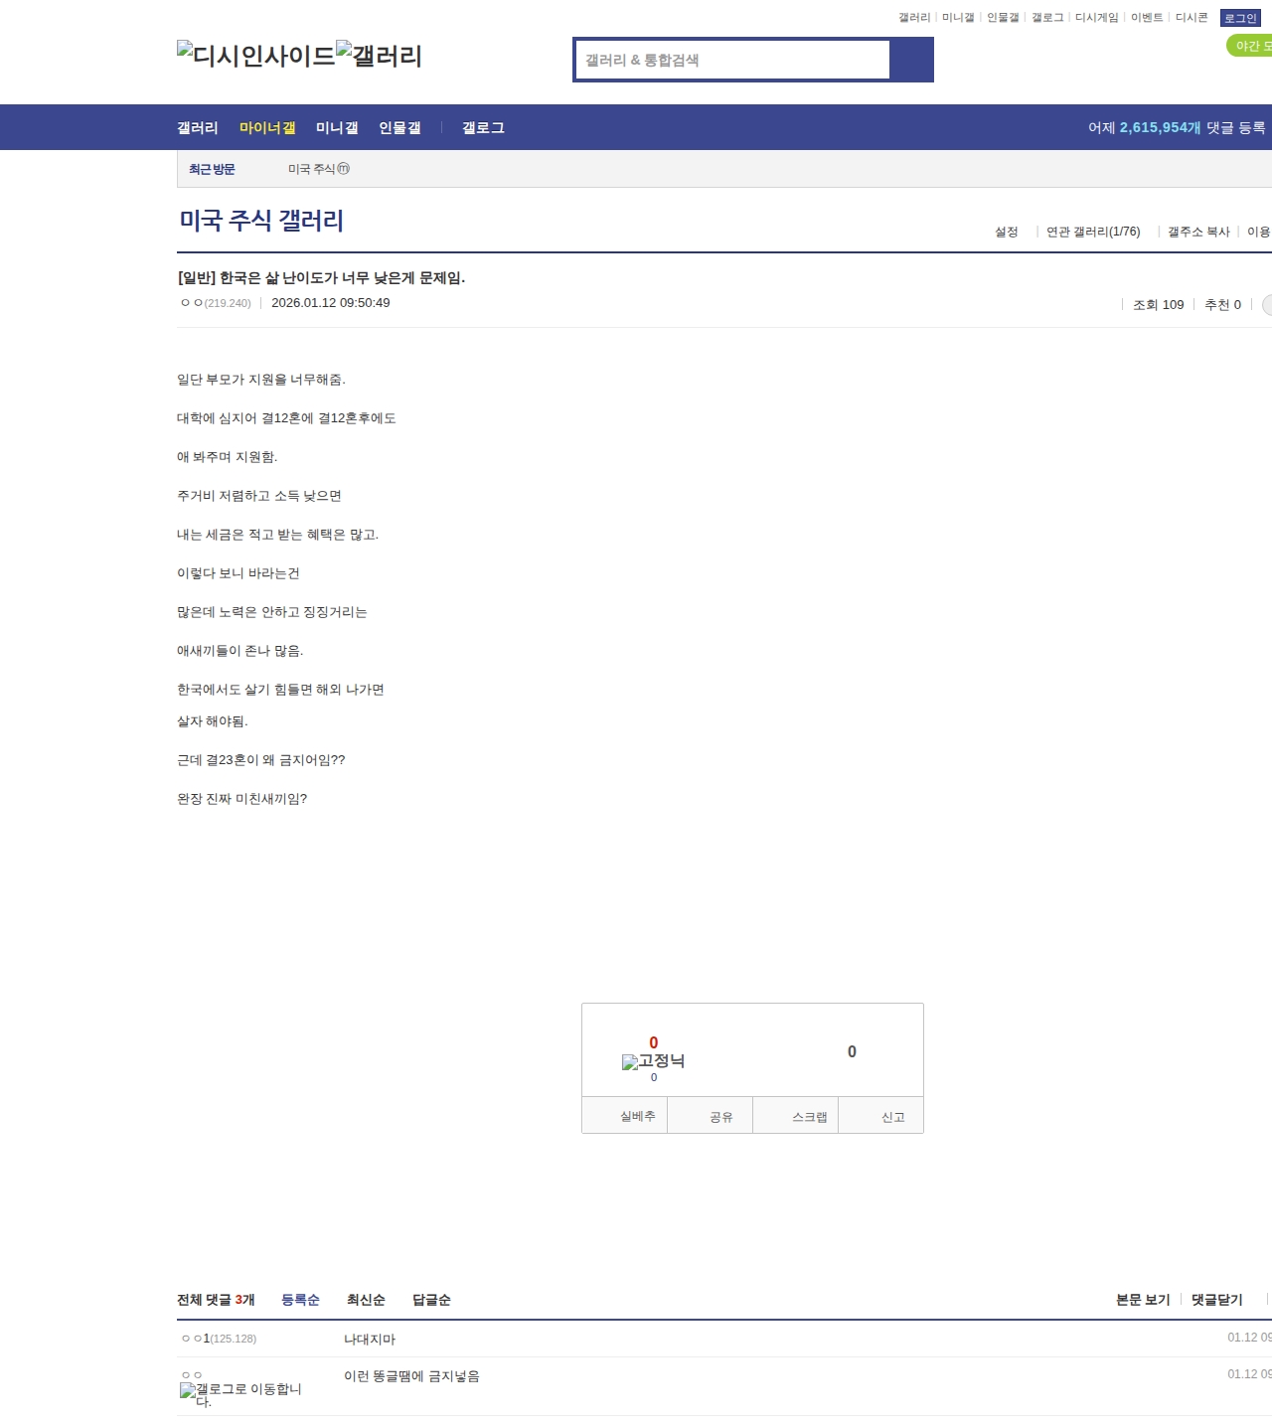Sort comments by 답글순
Image resolution: width=1272 pixels, height=1424 pixels.
click(431, 1300)
